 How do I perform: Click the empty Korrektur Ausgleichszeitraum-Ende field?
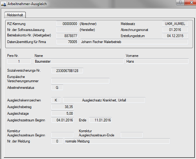[132, 135]
